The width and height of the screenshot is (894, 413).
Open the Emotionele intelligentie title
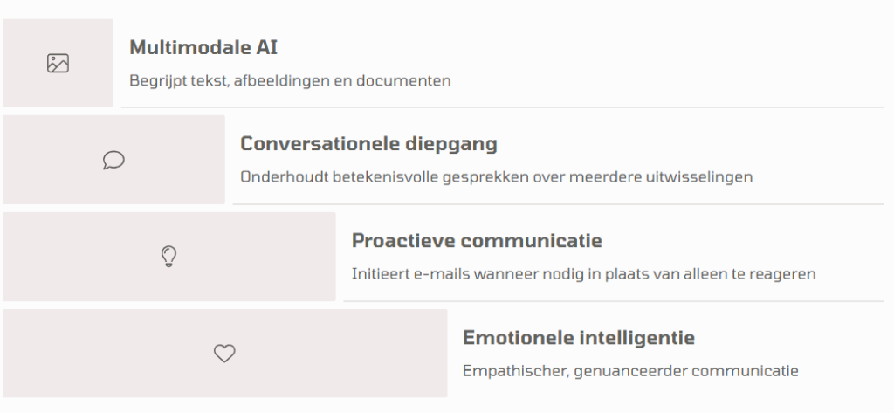[579, 337]
